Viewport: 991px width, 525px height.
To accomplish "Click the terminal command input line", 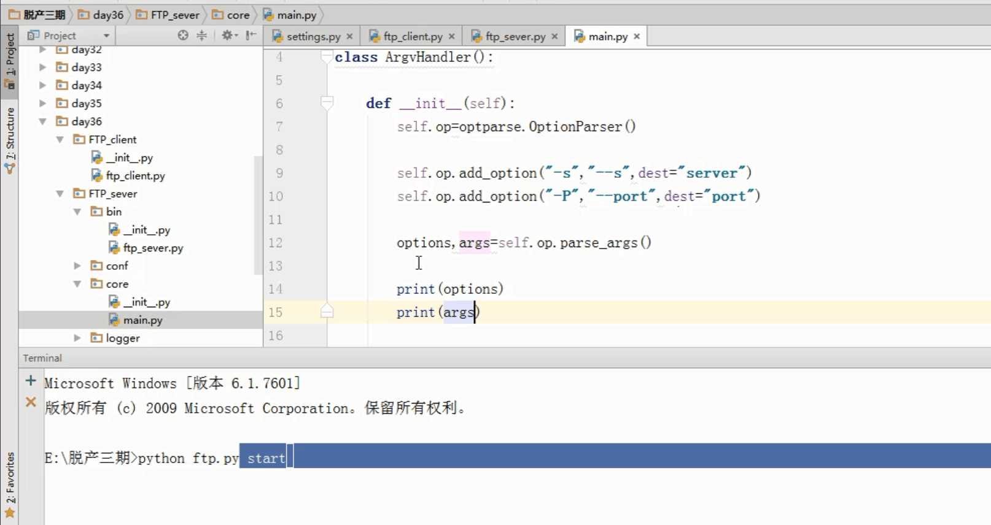I will 517,458.
